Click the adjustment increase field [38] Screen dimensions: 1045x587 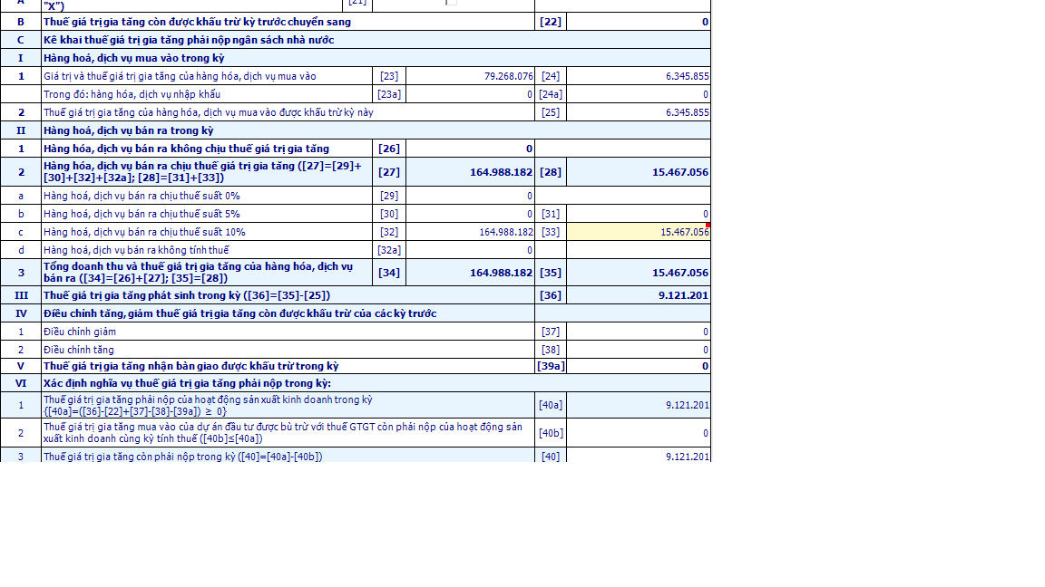pos(639,350)
